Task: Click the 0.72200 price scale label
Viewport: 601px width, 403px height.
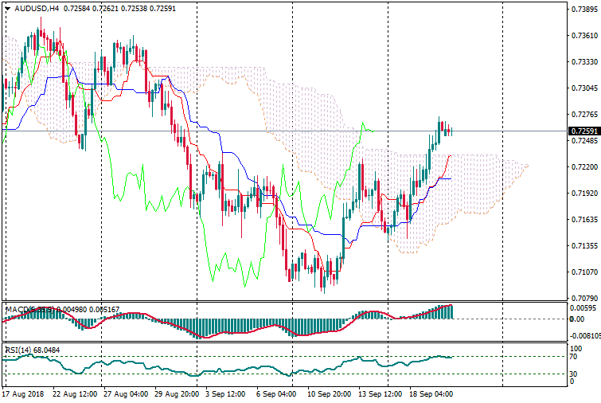Action: (x=584, y=167)
